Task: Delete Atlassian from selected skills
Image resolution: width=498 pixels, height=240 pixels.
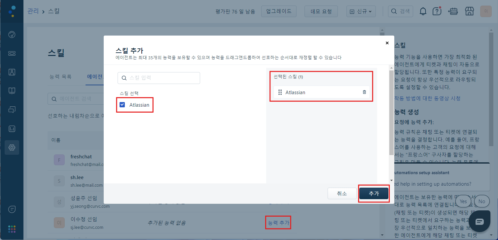Action: coord(364,92)
